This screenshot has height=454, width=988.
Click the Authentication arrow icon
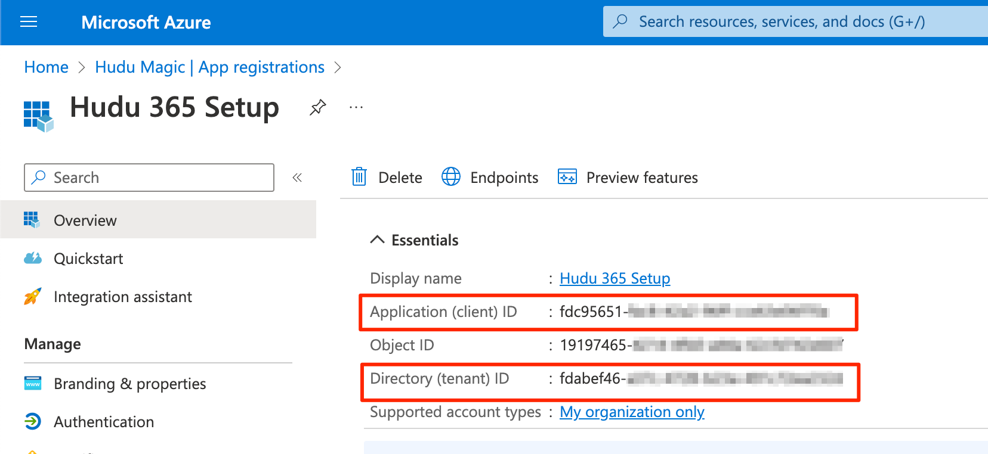point(33,421)
